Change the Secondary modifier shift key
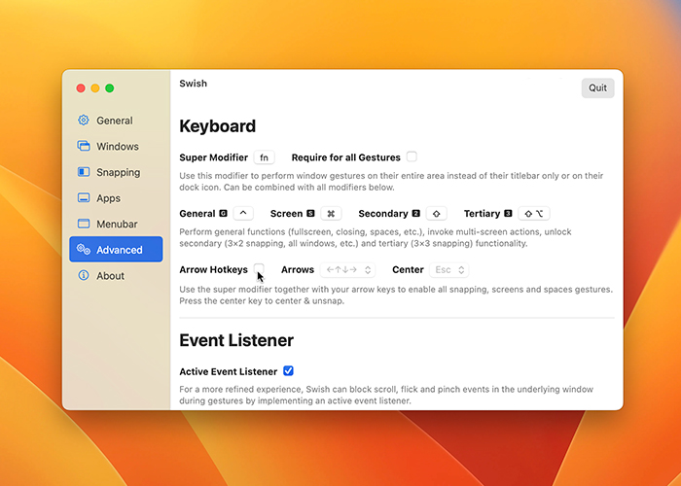 437,214
